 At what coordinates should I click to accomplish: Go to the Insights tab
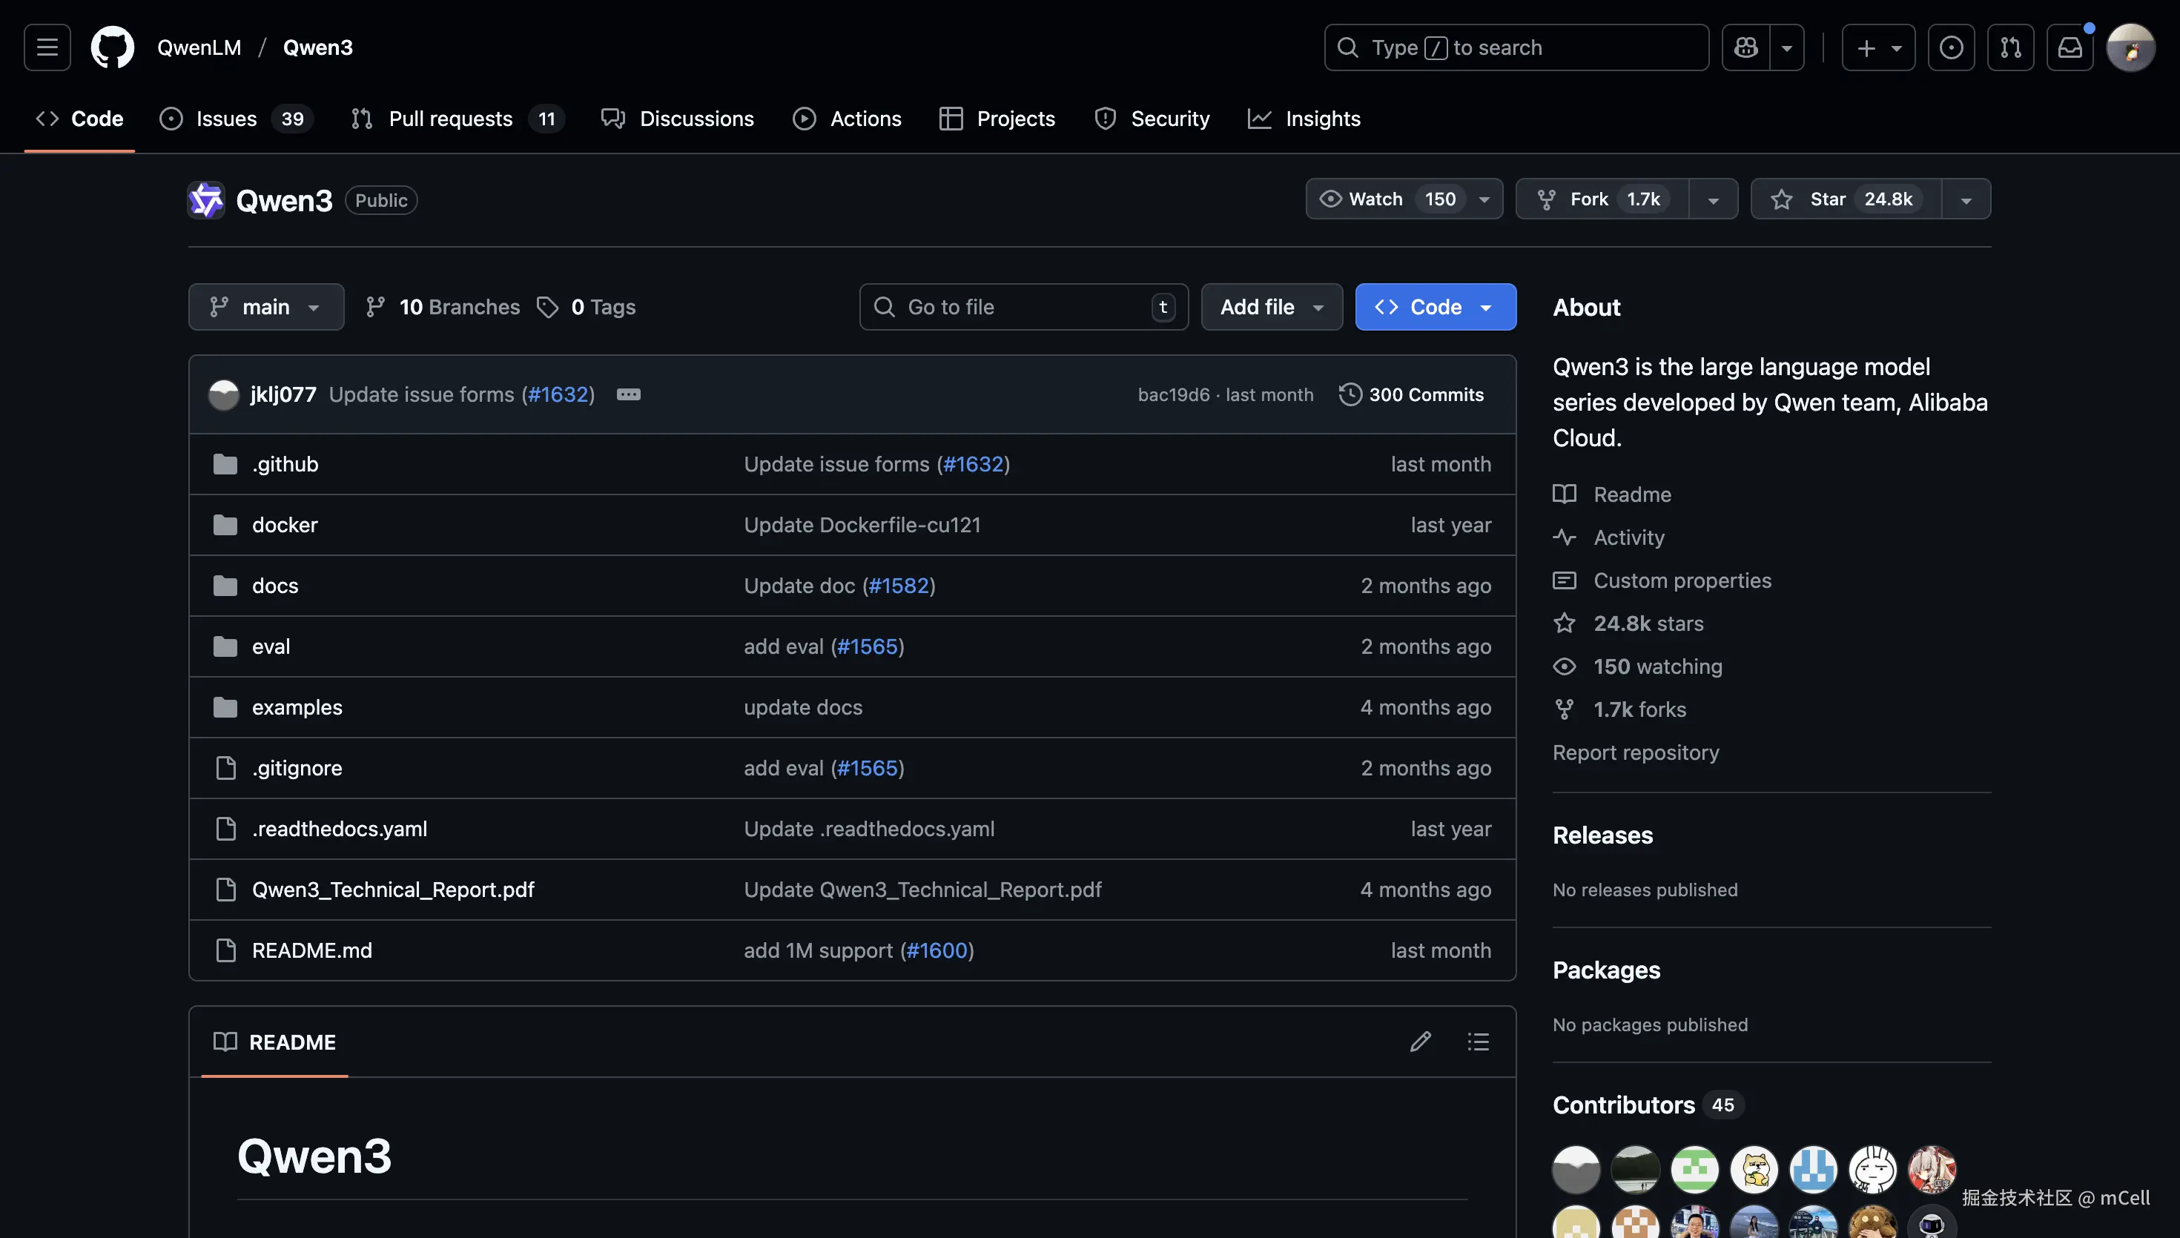(1321, 119)
